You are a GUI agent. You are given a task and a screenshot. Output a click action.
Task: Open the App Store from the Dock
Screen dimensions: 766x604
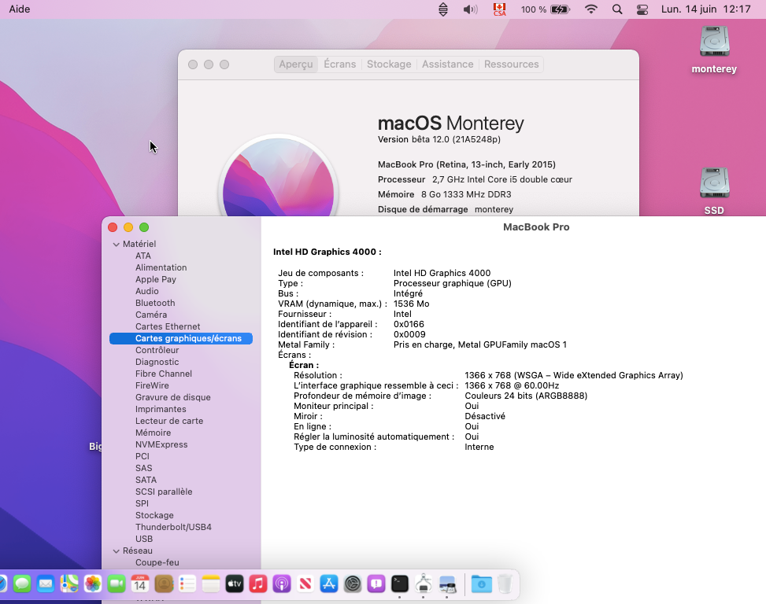(329, 584)
